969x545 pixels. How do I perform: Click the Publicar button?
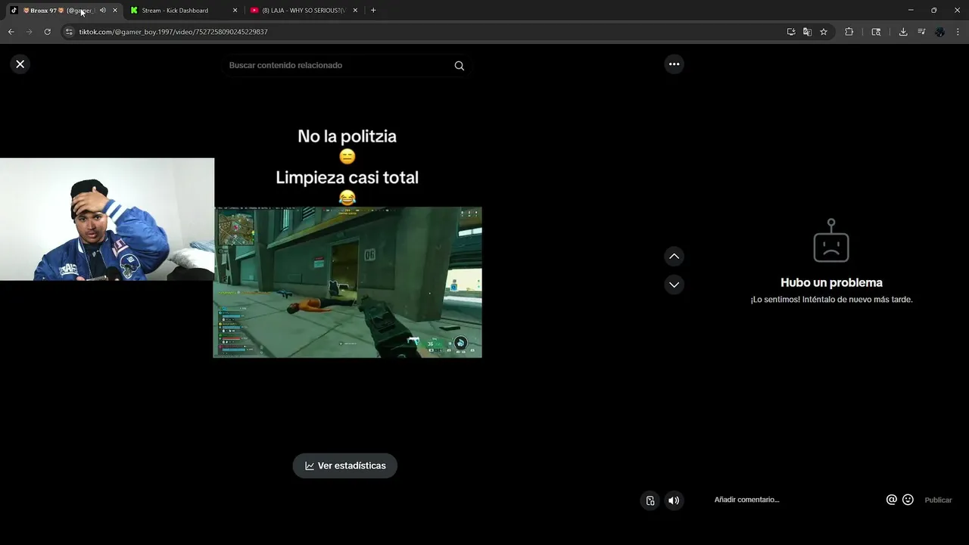click(938, 500)
